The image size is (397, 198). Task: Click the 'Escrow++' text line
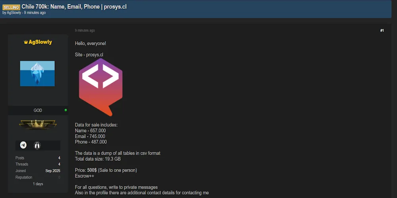click(85, 176)
